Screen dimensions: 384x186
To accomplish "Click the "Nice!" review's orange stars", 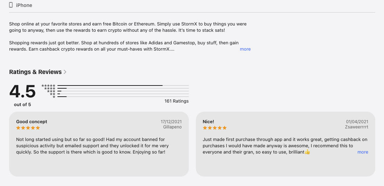I will pyautogui.click(x=215, y=128).
